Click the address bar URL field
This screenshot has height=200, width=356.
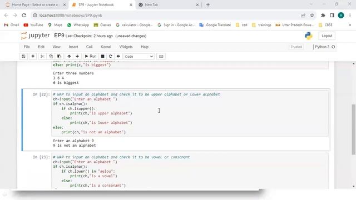coord(166,16)
